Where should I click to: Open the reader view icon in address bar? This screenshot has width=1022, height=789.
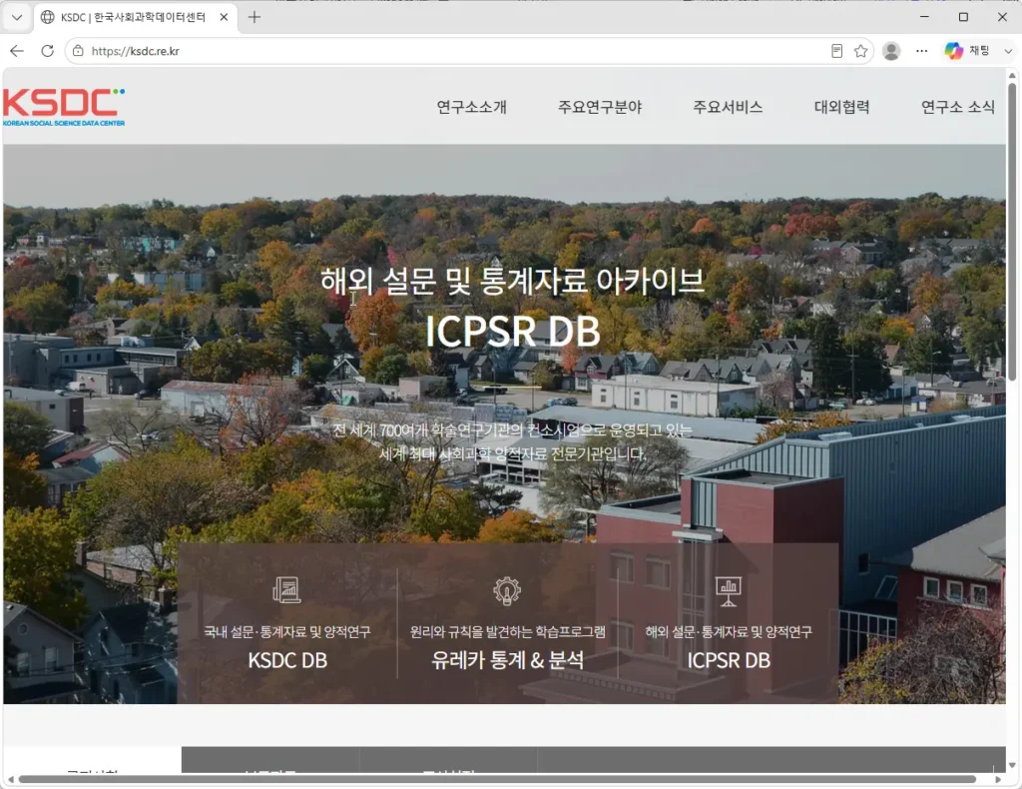[837, 51]
